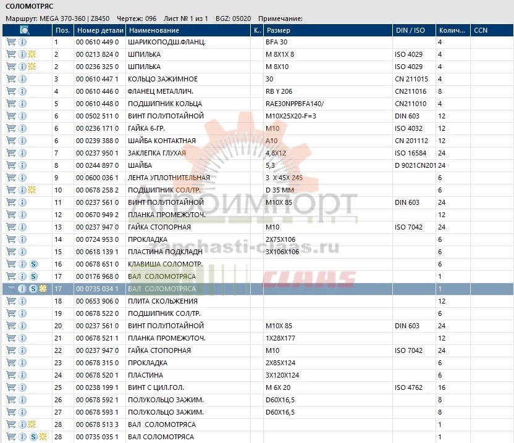Select КЛАВИША СОЛОМОТР. name cell
This screenshot has width=514, height=443.
pos(165,264)
